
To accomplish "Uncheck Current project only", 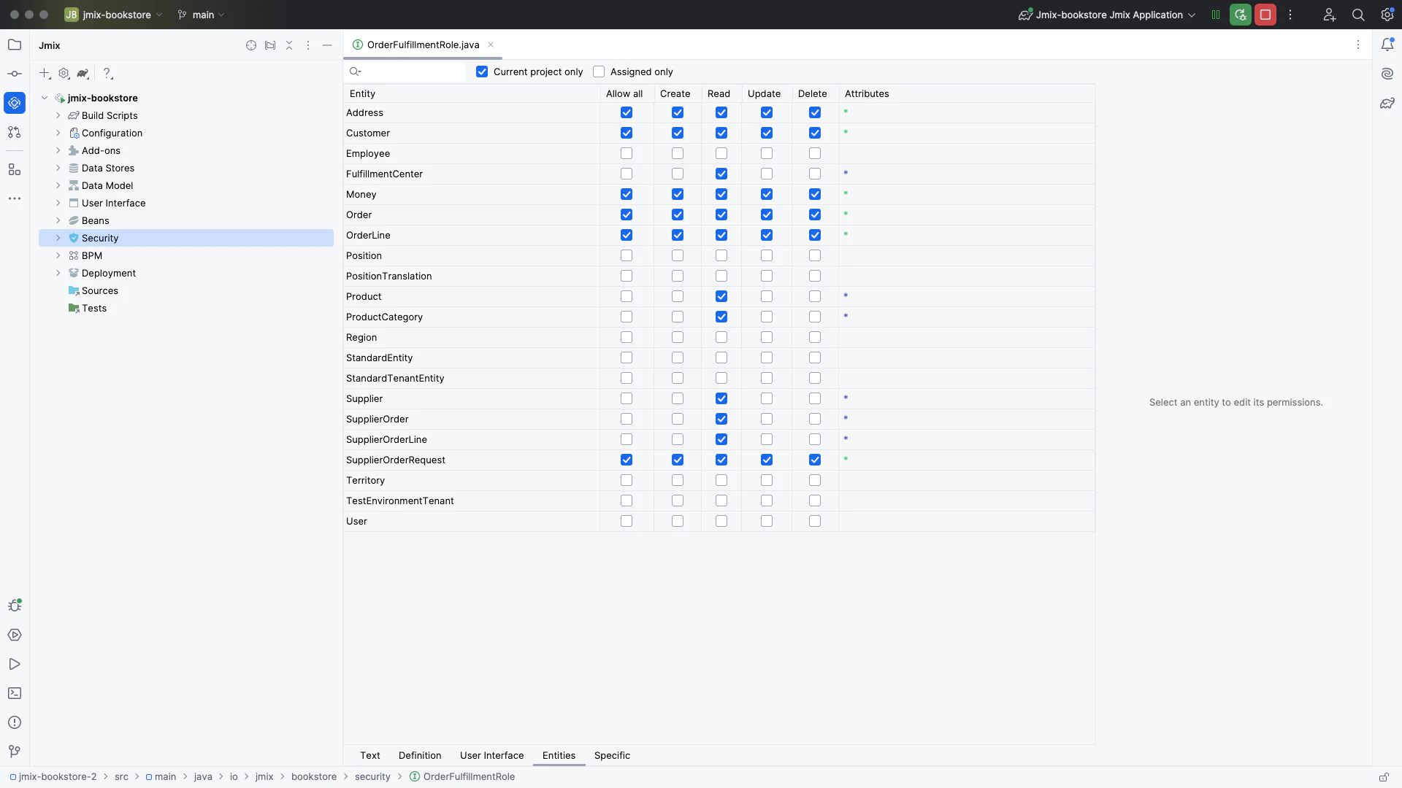I will tap(482, 72).
